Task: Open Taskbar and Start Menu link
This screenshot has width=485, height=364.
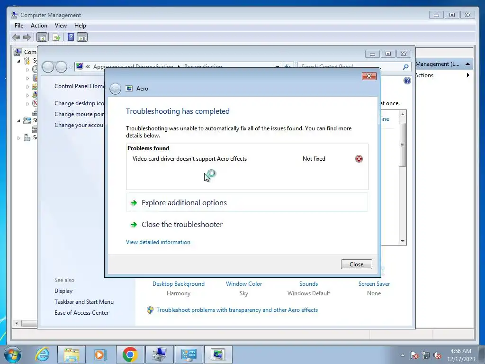Action: pyautogui.click(x=84, y=302)
